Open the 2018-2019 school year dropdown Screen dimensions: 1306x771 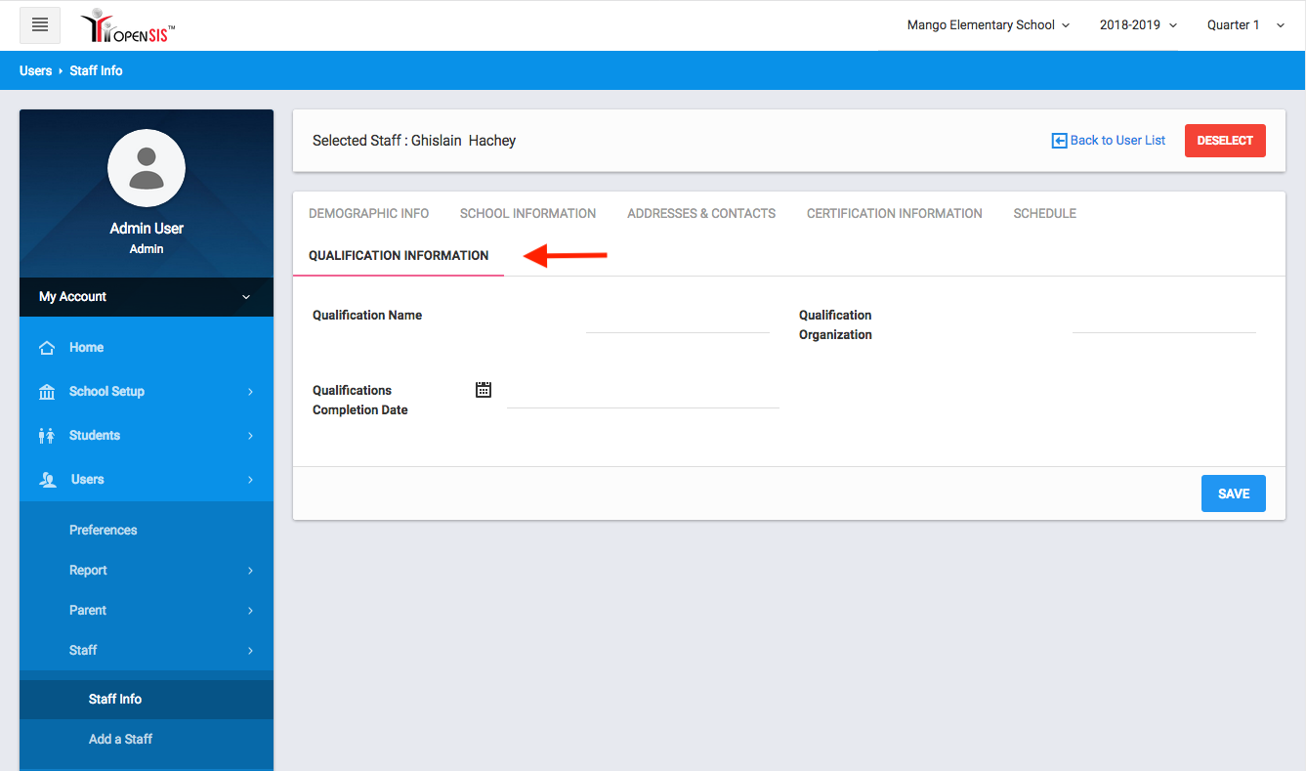(x=1138, y=25)
